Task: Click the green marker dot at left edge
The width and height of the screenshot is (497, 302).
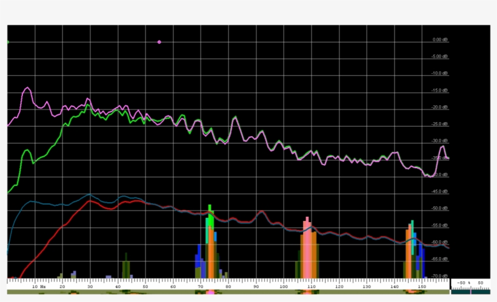Action: click(x=8, y=42)
